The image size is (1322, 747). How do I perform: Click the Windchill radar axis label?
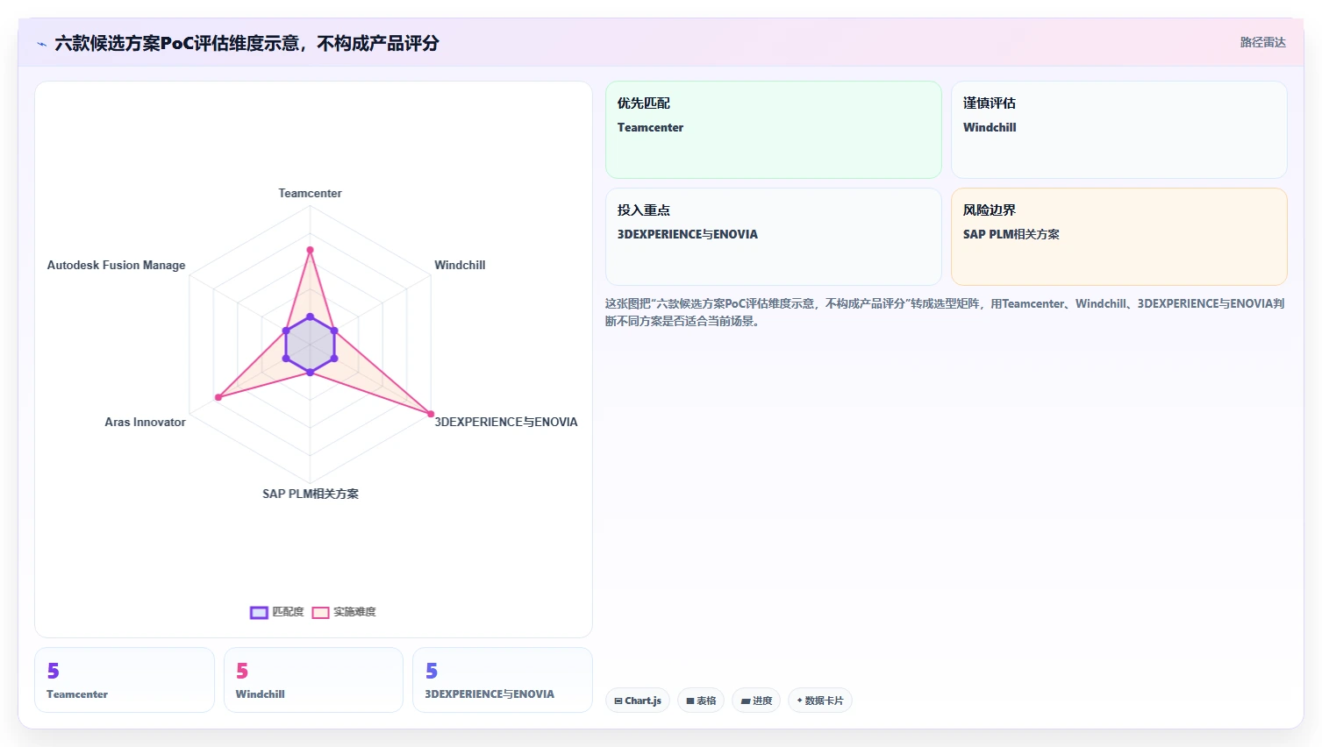(x=460, y=265)
